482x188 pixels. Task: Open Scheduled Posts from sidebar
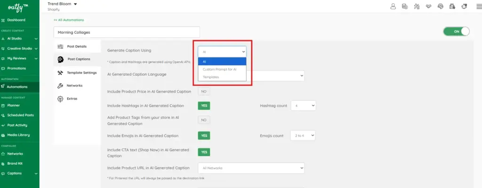click(20, 116)
